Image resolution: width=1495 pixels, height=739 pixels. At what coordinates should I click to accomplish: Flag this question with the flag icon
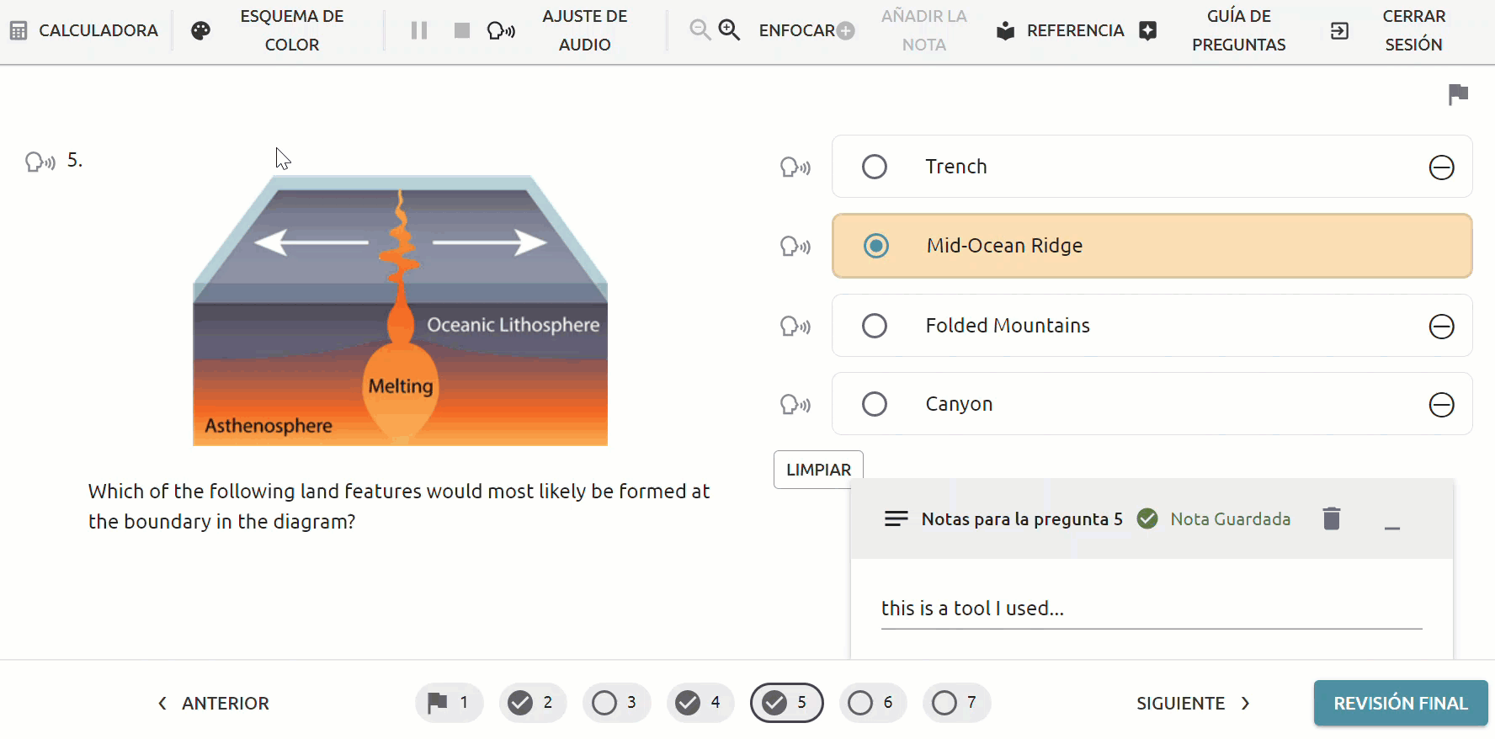pos(1458,94)
